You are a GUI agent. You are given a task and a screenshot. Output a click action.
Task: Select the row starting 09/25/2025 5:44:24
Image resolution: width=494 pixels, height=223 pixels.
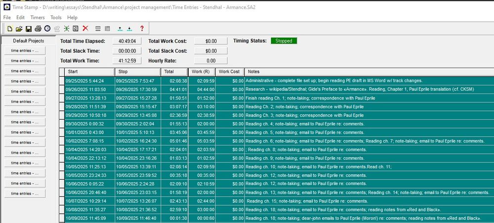[276, 81]
